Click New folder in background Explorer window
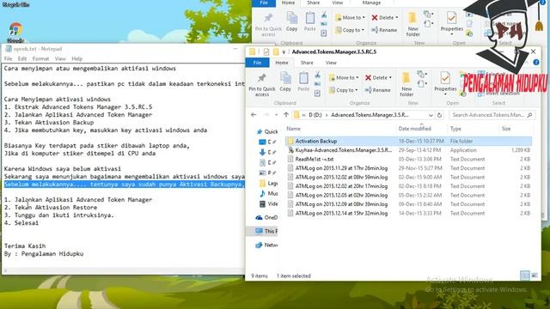The image size is (550, 309). (x=412, y=25)
